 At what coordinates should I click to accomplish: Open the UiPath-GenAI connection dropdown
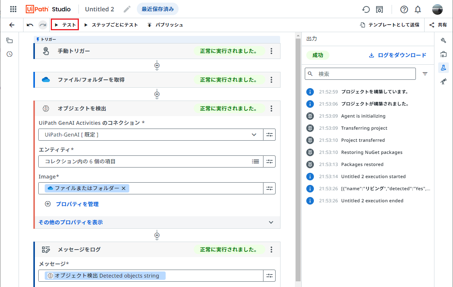tap(151, 135)
